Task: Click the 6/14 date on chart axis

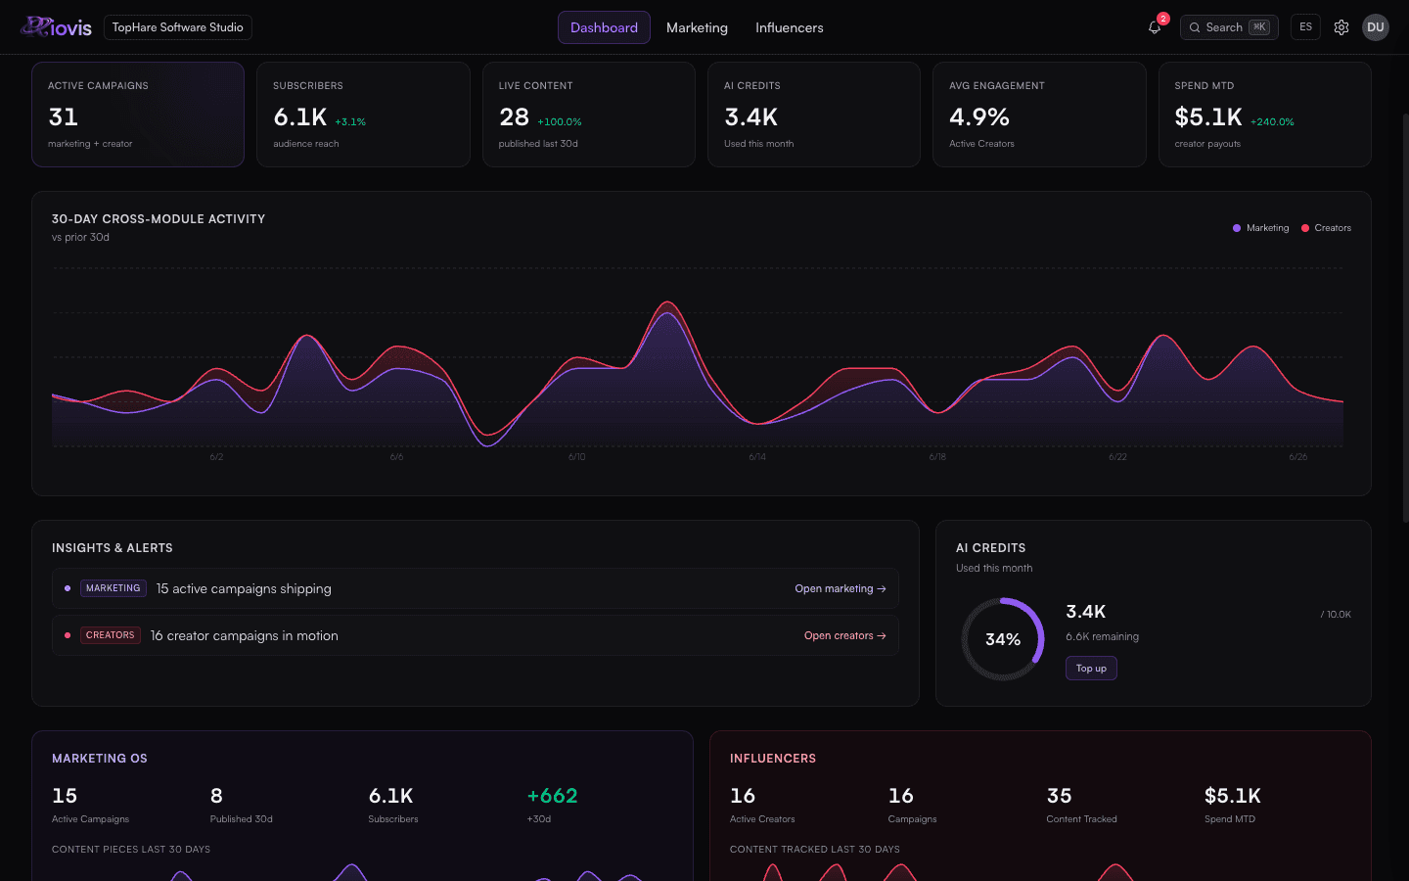Action: tap(757, 457)
